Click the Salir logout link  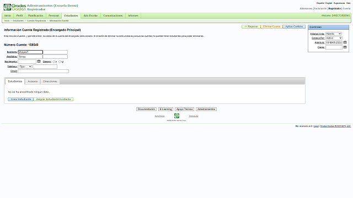click(x=348, y=3)
